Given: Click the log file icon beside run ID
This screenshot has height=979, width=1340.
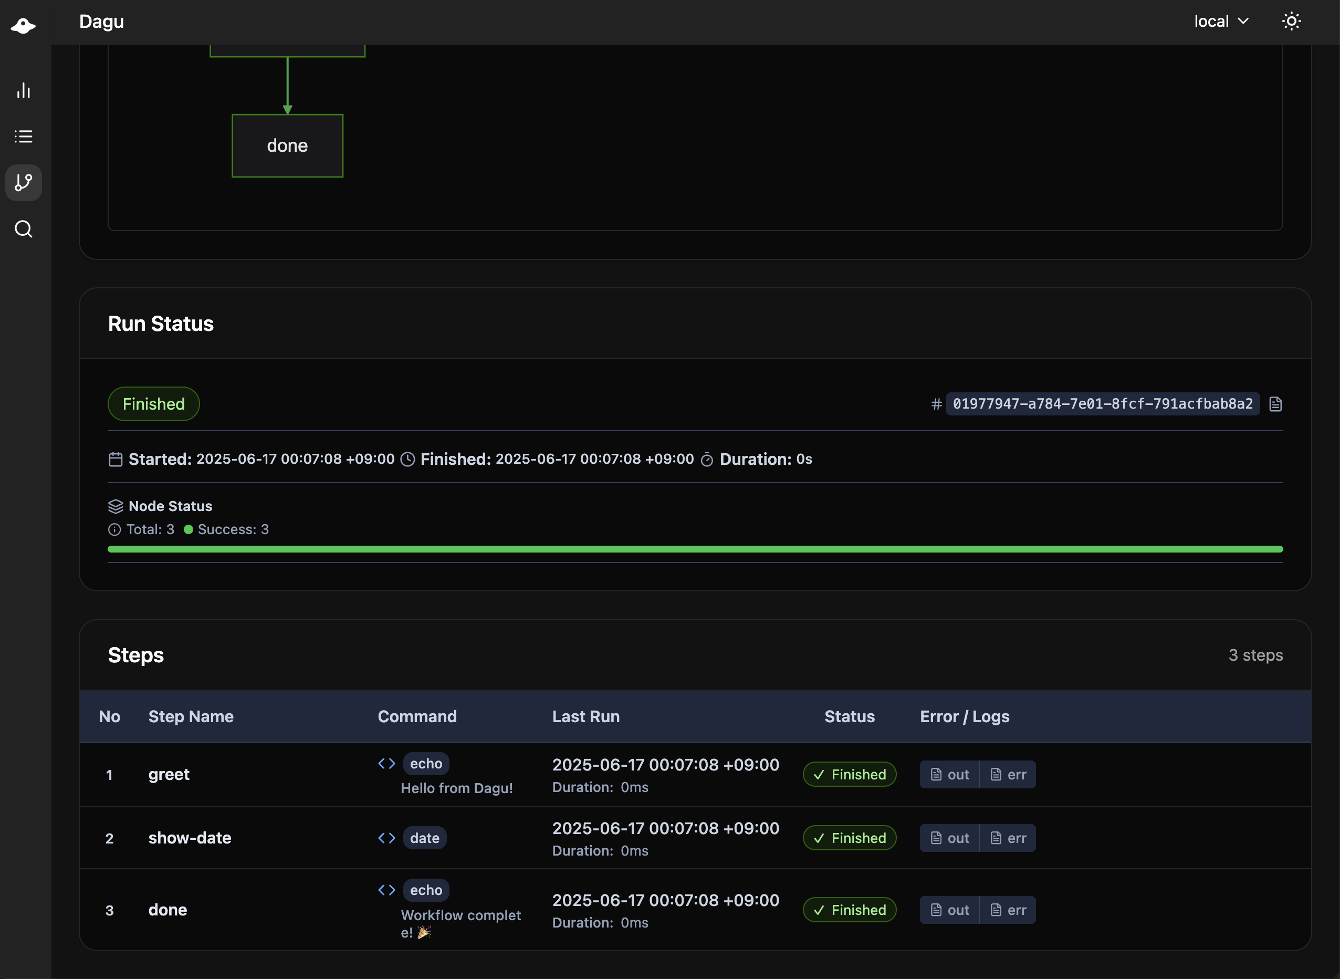Looking at the screenshot, I should point(1275,404).
